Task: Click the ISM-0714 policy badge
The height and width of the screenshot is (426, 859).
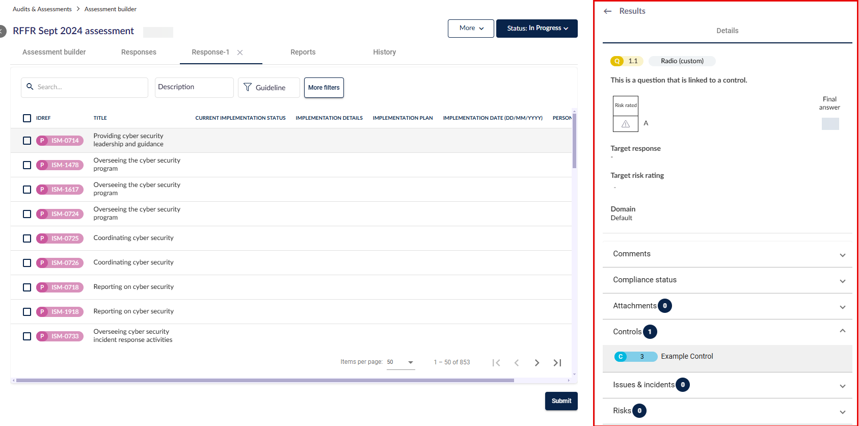Action: point(60,141)
